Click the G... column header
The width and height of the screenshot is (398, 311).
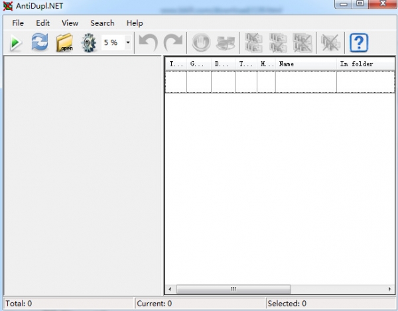(x=199, y=64)
